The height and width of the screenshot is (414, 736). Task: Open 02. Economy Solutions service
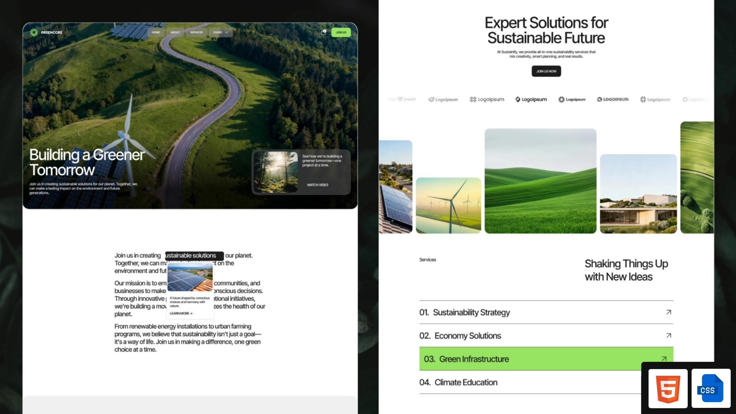(x=546, y=336)
